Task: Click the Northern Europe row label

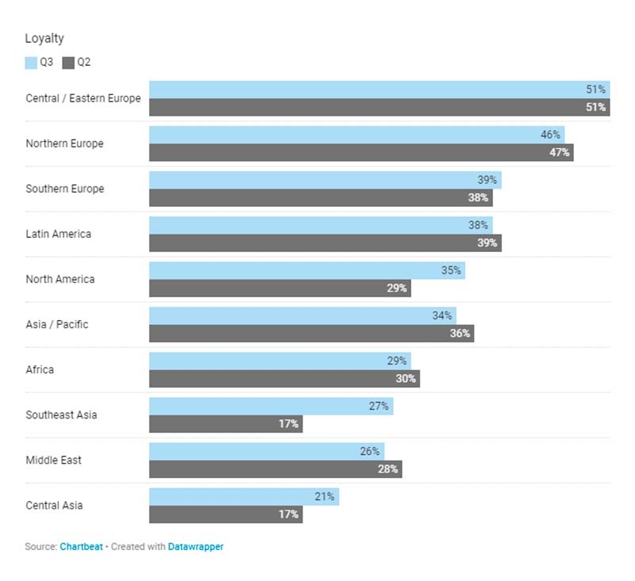Action: [x=64, y=143]
